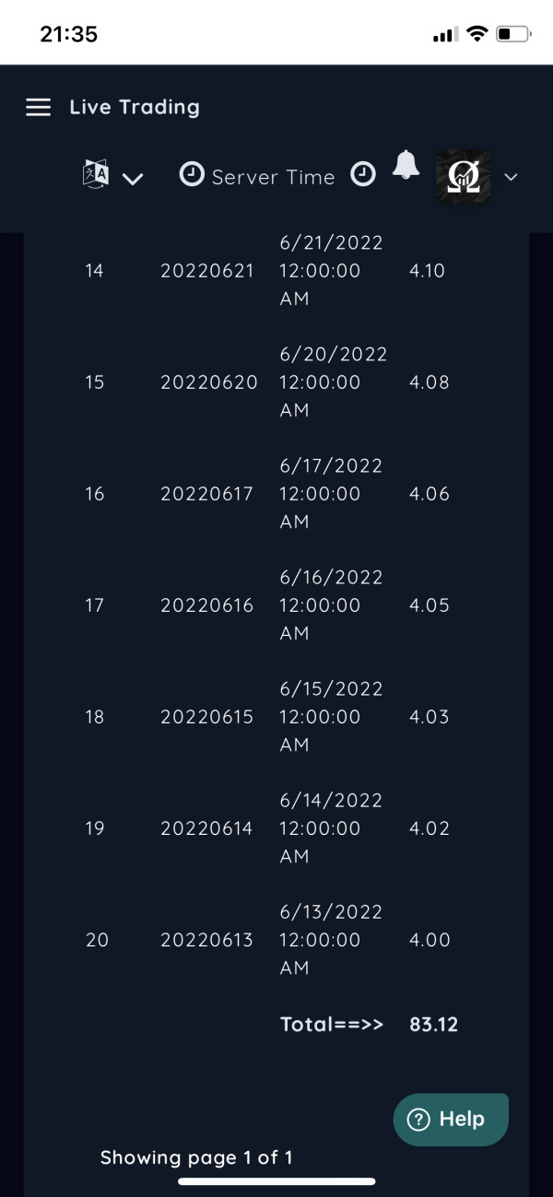This screenshot has height=1197, width=553.
Task: Click the 6/15/2022 date cell
Action: [x=331, y=716]
